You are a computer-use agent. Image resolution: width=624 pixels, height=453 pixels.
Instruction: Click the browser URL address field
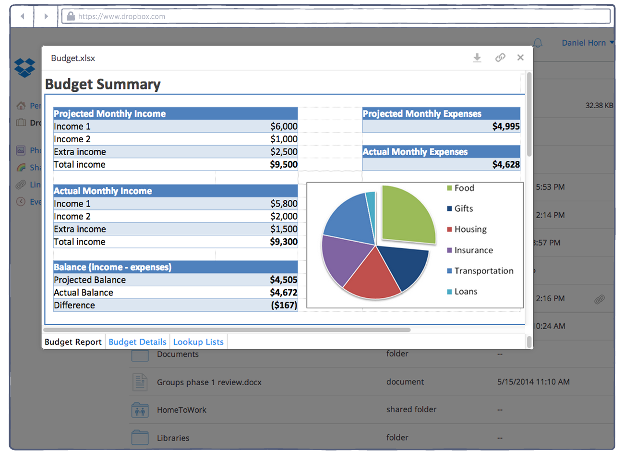336,16
